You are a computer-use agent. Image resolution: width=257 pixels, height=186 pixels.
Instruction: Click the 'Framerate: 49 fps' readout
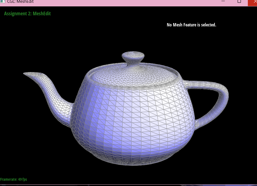tap(14, 179)
